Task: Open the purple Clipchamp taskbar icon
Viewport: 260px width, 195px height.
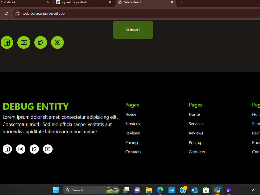Action: [x=229, y=190]
